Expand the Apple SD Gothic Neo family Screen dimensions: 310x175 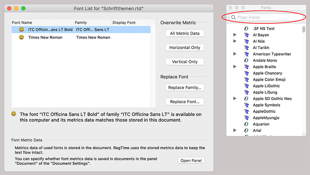point(235,98)
